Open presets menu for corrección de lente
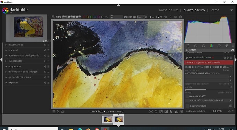 (231, 58)
